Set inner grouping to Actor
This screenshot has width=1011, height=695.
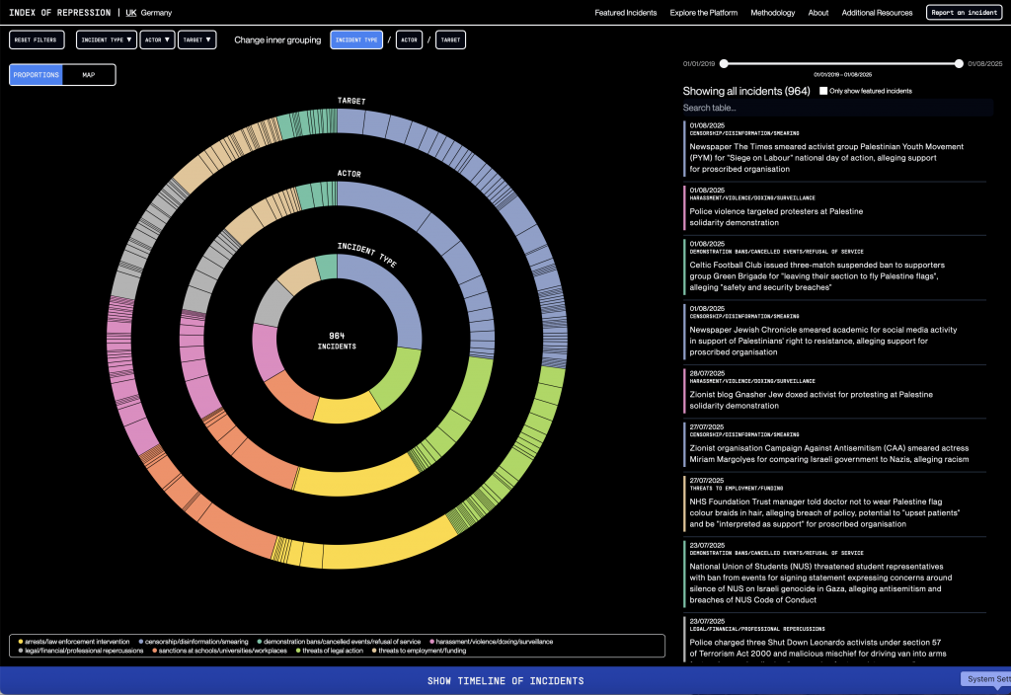(x=409, y=39)
